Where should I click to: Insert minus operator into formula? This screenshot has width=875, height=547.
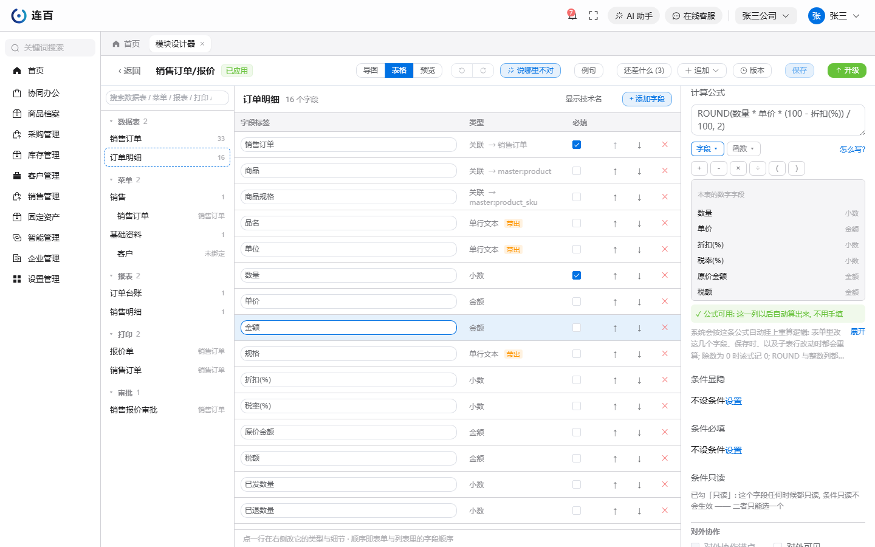pyautogui.click(x=719, y=168)
